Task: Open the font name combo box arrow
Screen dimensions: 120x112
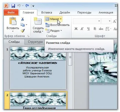Action: [x=99, y=21]
